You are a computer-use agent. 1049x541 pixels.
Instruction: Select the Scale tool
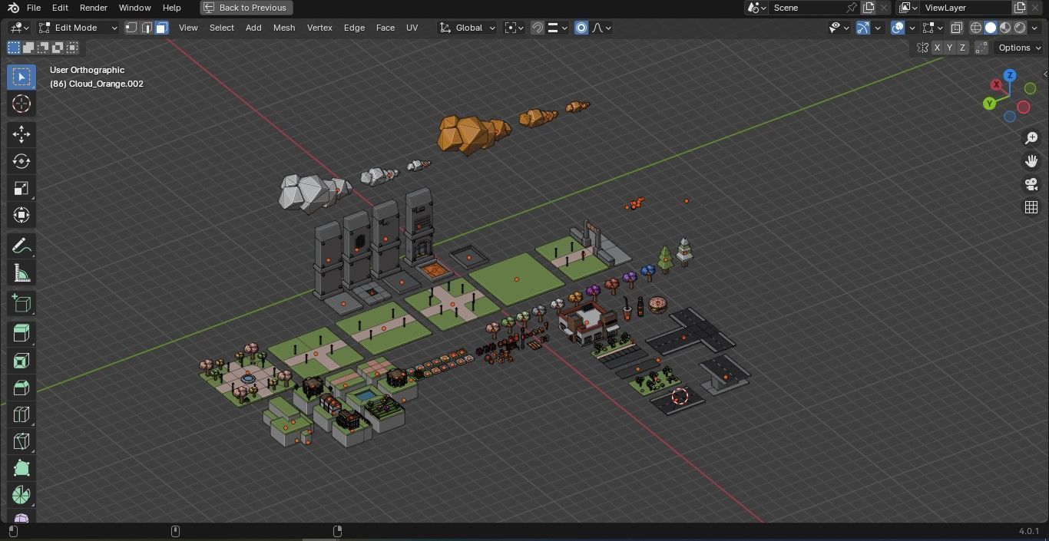22,189
